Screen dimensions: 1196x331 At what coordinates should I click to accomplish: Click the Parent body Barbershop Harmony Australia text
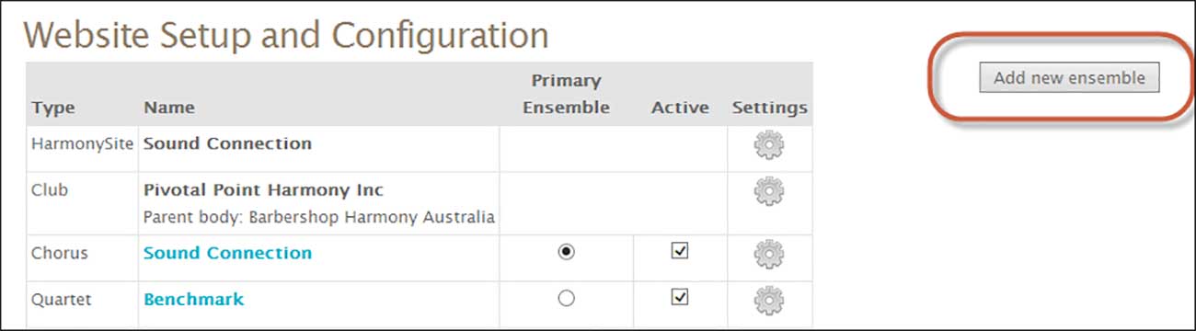point(319,218)
